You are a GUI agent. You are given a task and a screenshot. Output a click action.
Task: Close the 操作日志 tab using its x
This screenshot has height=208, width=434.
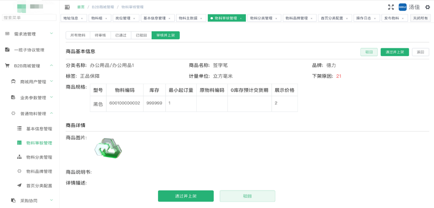pyautogui.click(x=375, y=18)
